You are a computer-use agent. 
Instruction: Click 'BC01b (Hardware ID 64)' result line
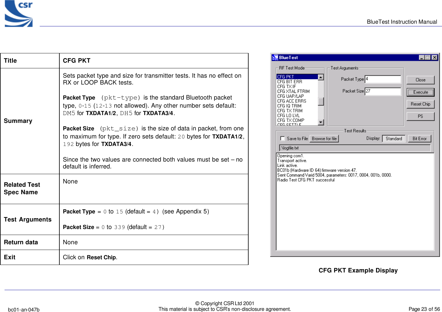(317, 170)
